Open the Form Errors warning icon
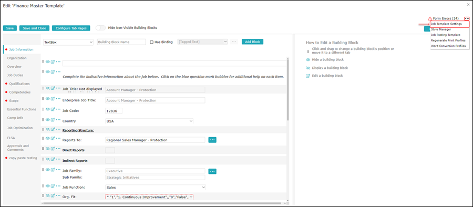The image size is (473, 207). [x=430, y=19]
